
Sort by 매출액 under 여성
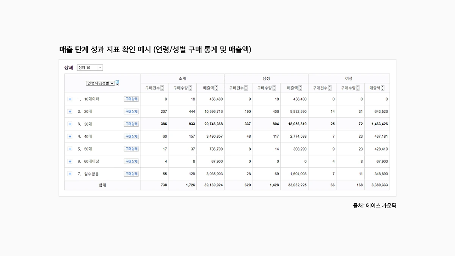[383, 88]
